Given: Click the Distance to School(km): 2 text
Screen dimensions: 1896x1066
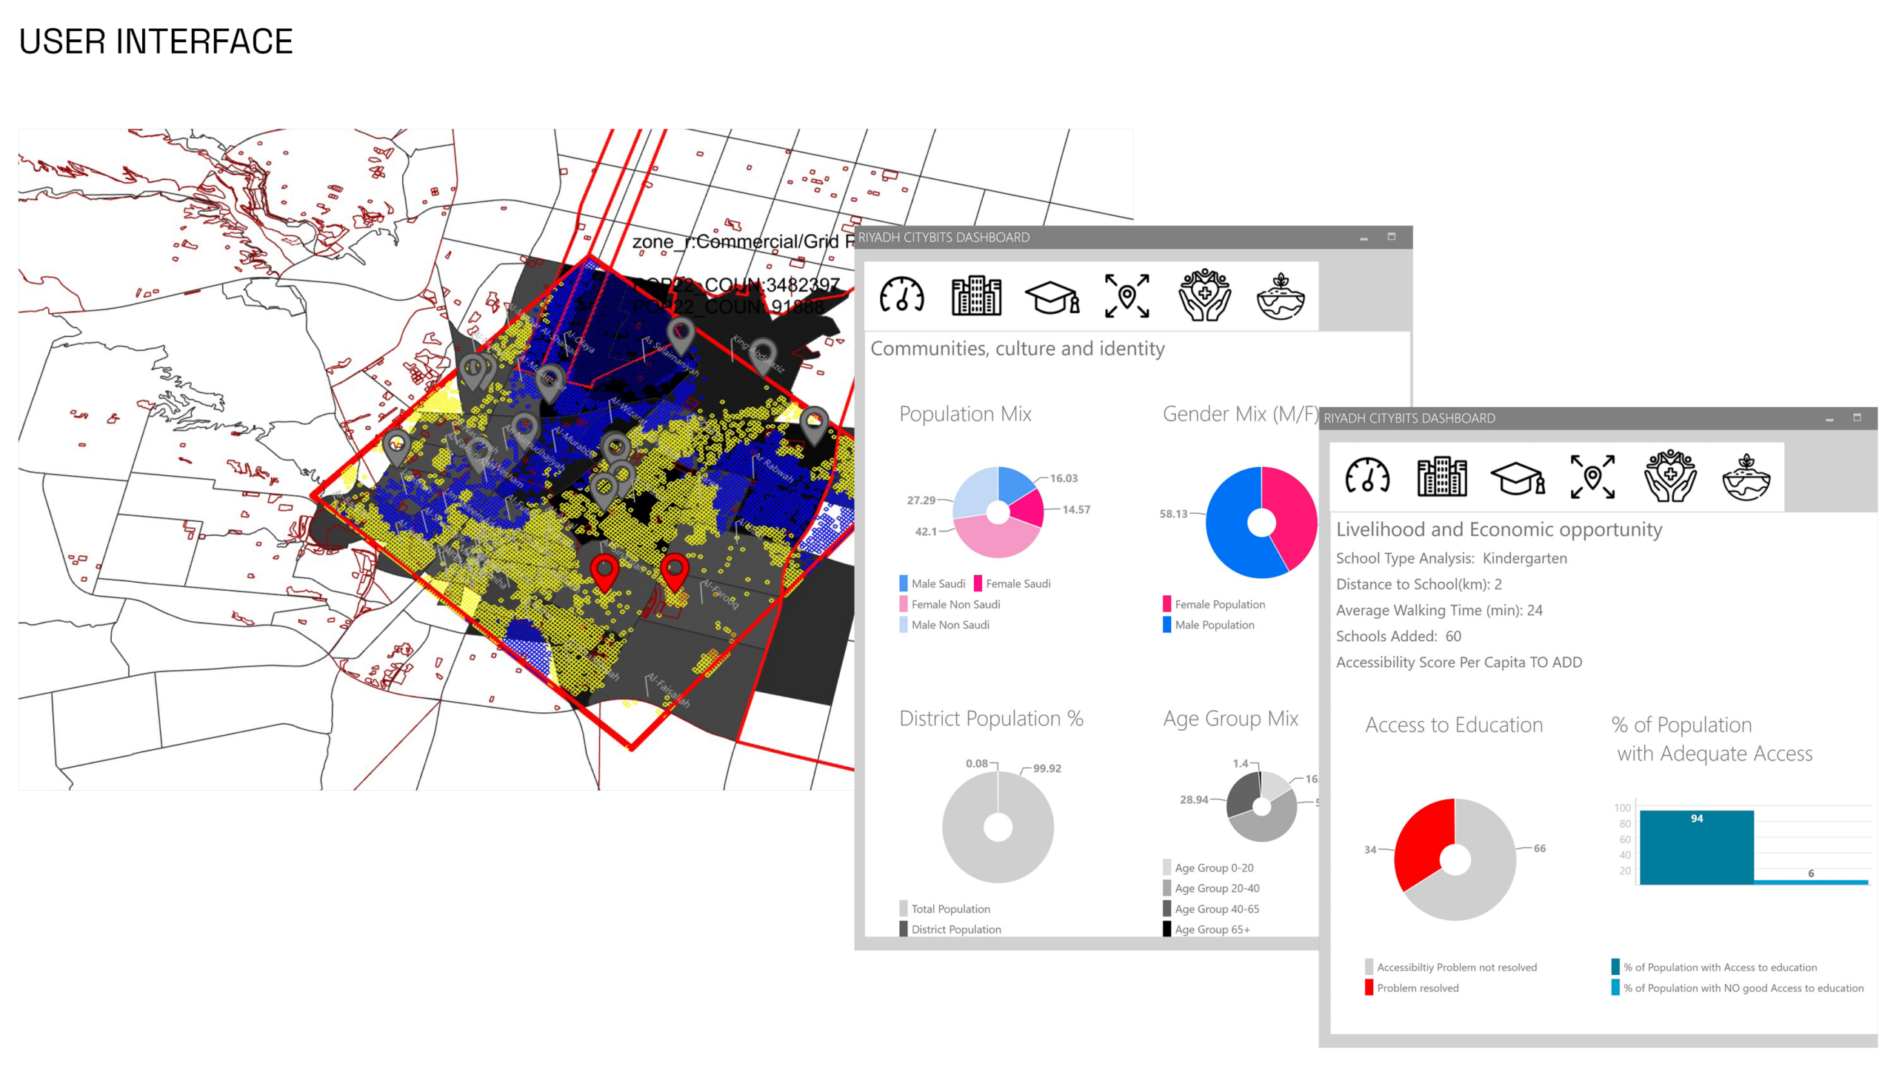Looking at the screenshot, I should pyautogui.click(x=1418, y=584).
